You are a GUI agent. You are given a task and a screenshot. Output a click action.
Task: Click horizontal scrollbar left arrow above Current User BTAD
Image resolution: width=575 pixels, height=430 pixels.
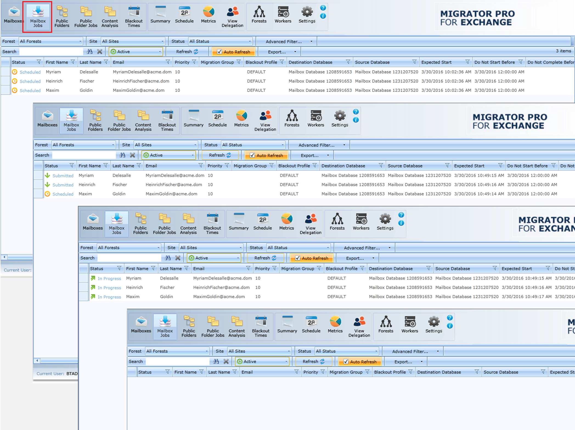[x=37, y=360]
